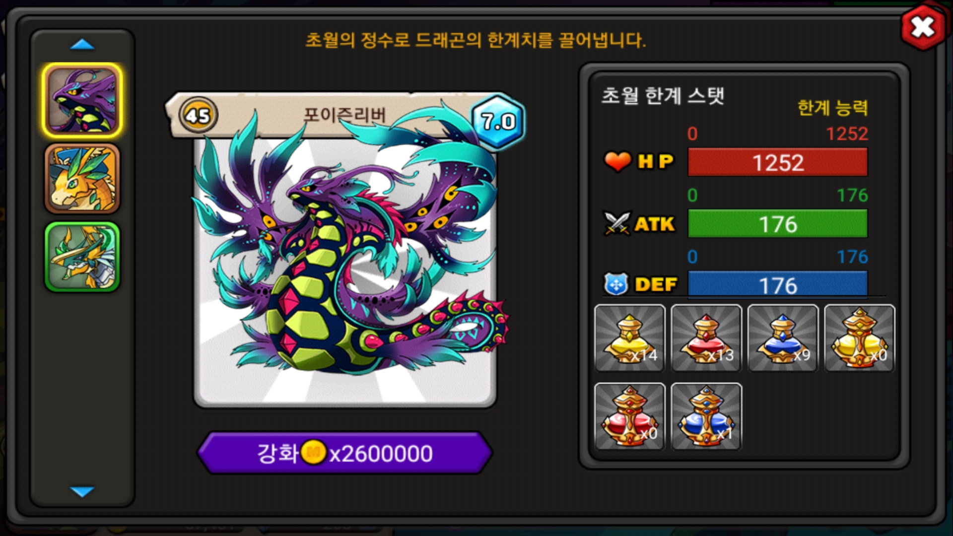
Task: Select the small blue essence potion x9
Action: pos(783,338)
